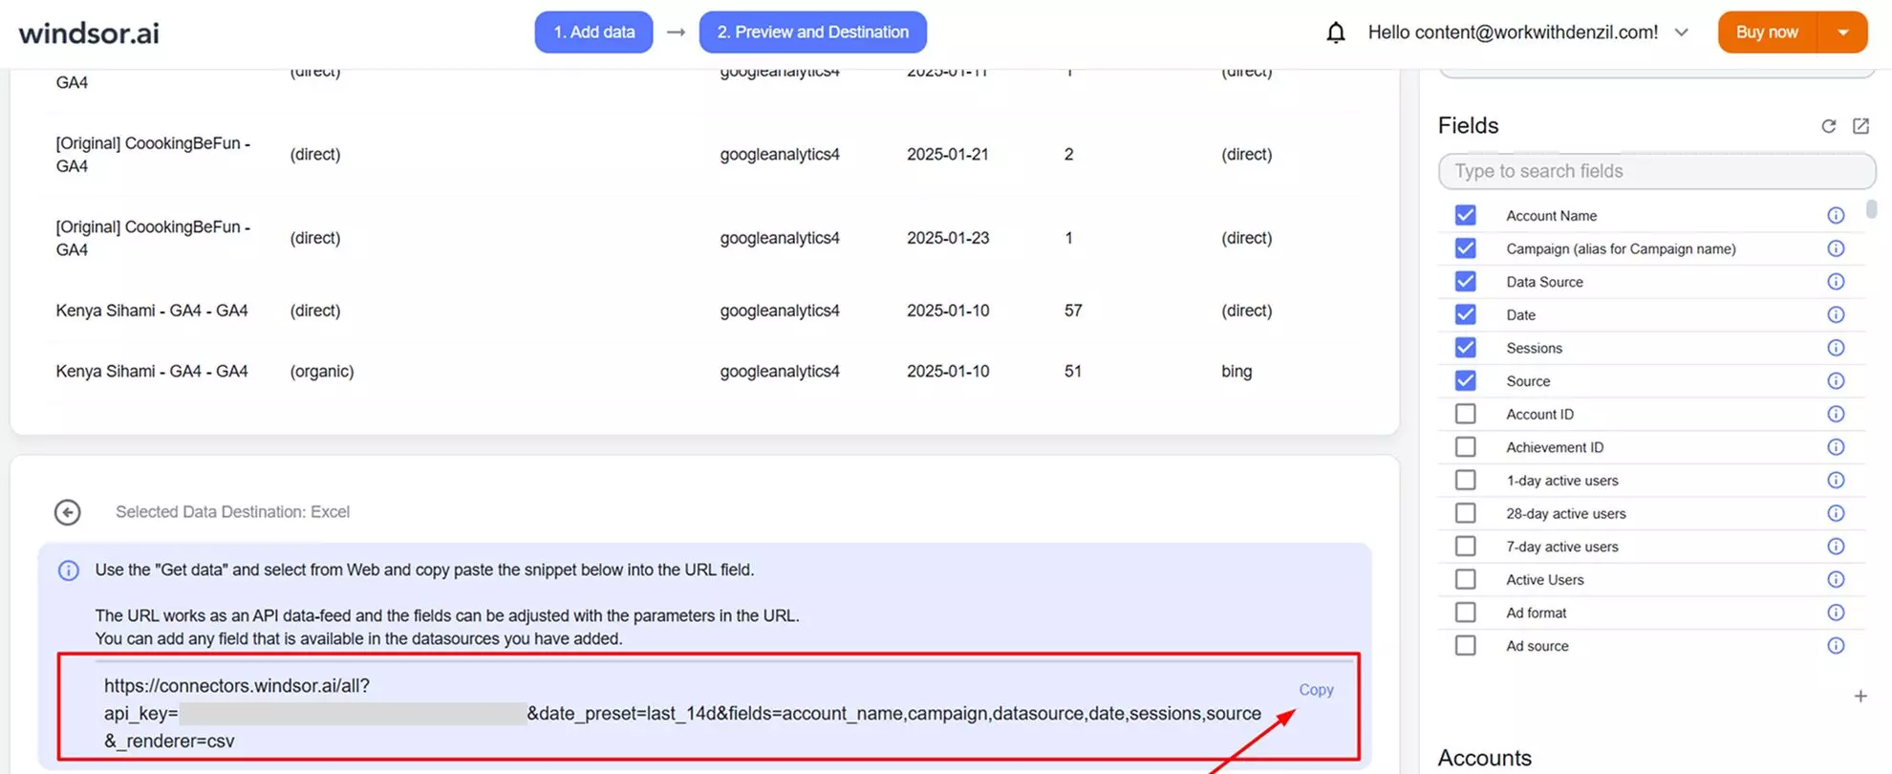Show info for Ad source field
Image resolution: width=1892 pixels, height=774 pixels.
click(1836, 646)
